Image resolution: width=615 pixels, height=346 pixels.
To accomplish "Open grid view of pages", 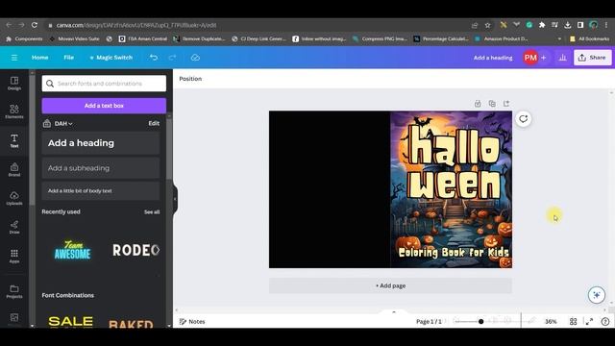I will pyautogui.click(x=573, y=321).
